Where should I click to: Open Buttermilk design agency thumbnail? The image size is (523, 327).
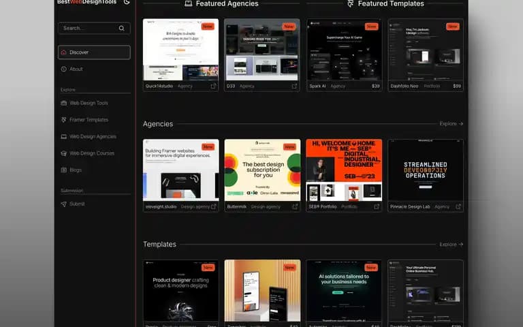(262, 170)
